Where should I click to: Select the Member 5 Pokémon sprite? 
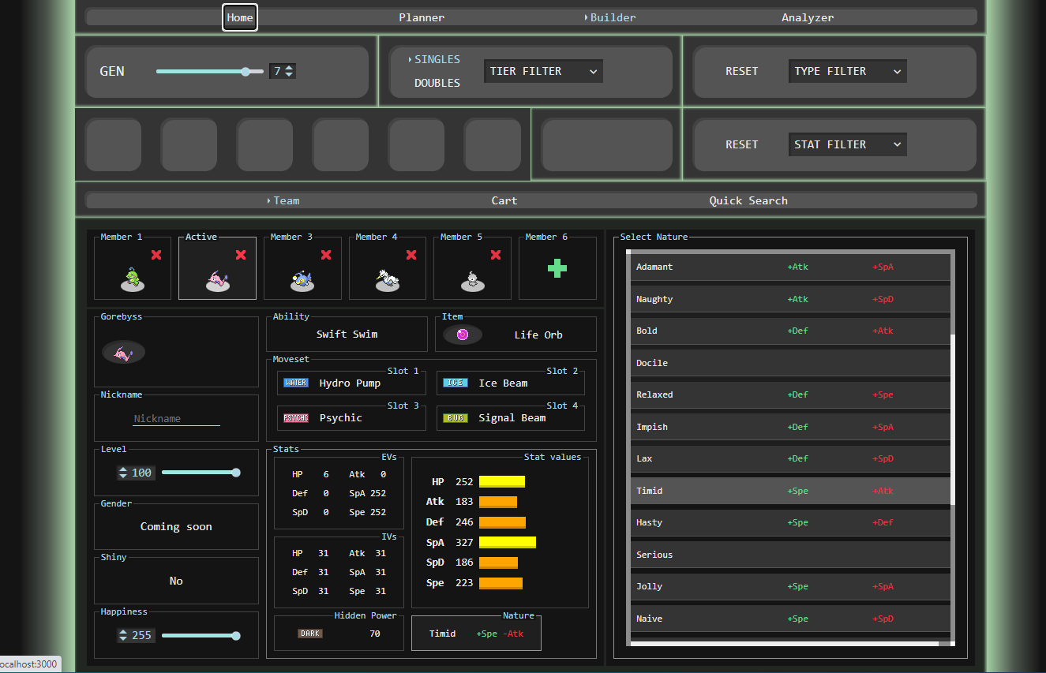pos(472,280)
